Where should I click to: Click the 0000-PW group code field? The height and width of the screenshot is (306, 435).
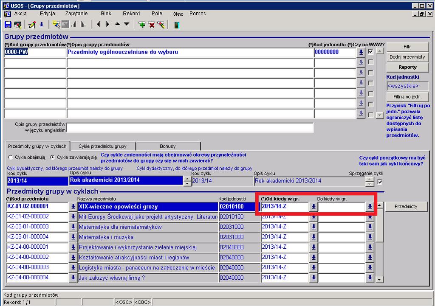point(35,52)
